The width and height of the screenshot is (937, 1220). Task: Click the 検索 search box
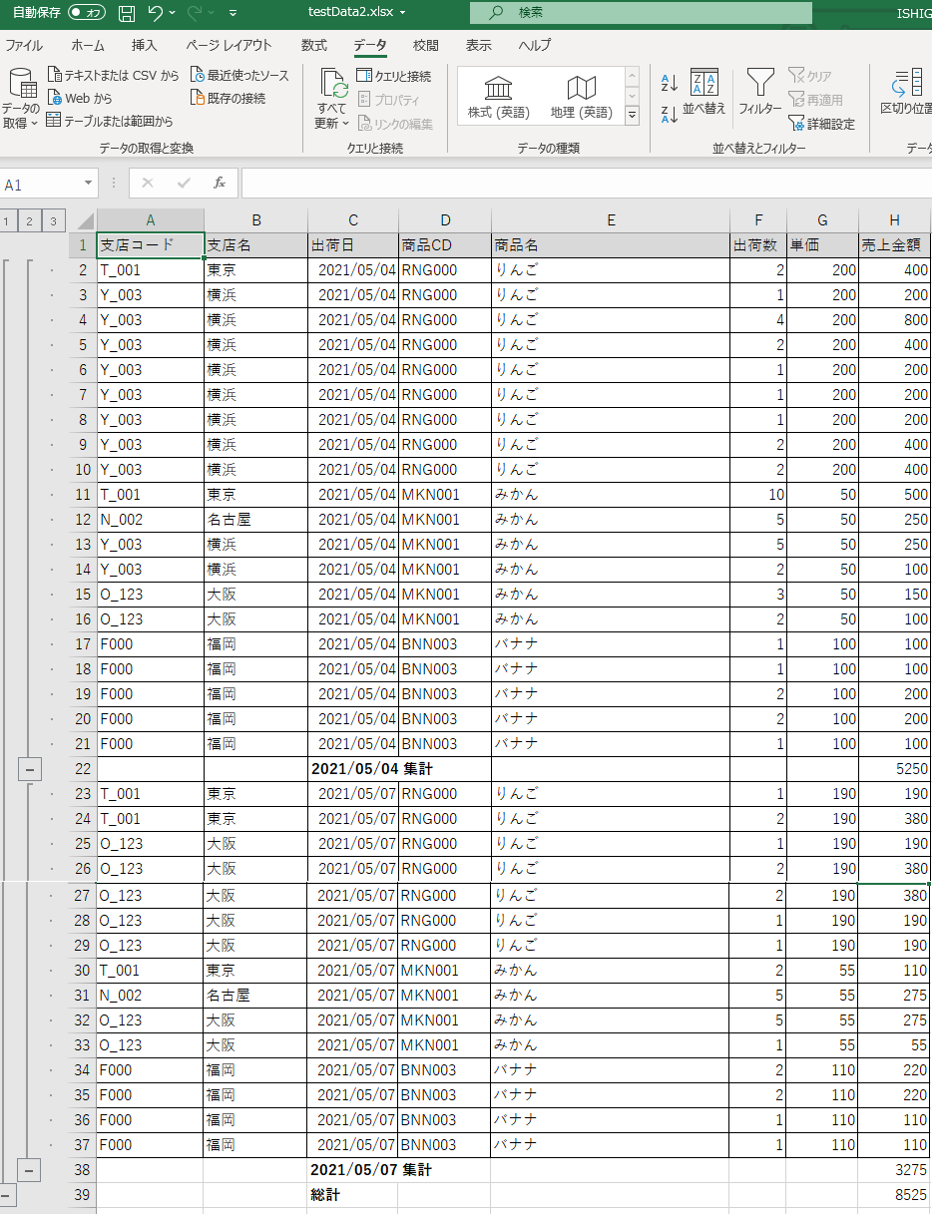click(x=639, y=13)
